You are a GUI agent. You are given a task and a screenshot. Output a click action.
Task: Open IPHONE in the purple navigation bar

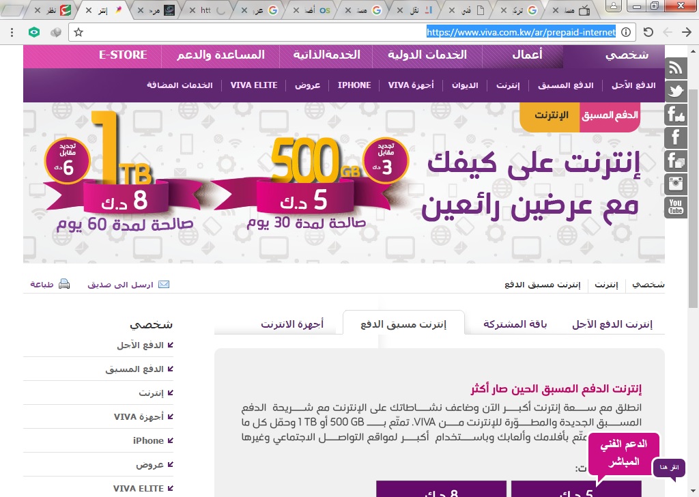[x=354, y=85]
